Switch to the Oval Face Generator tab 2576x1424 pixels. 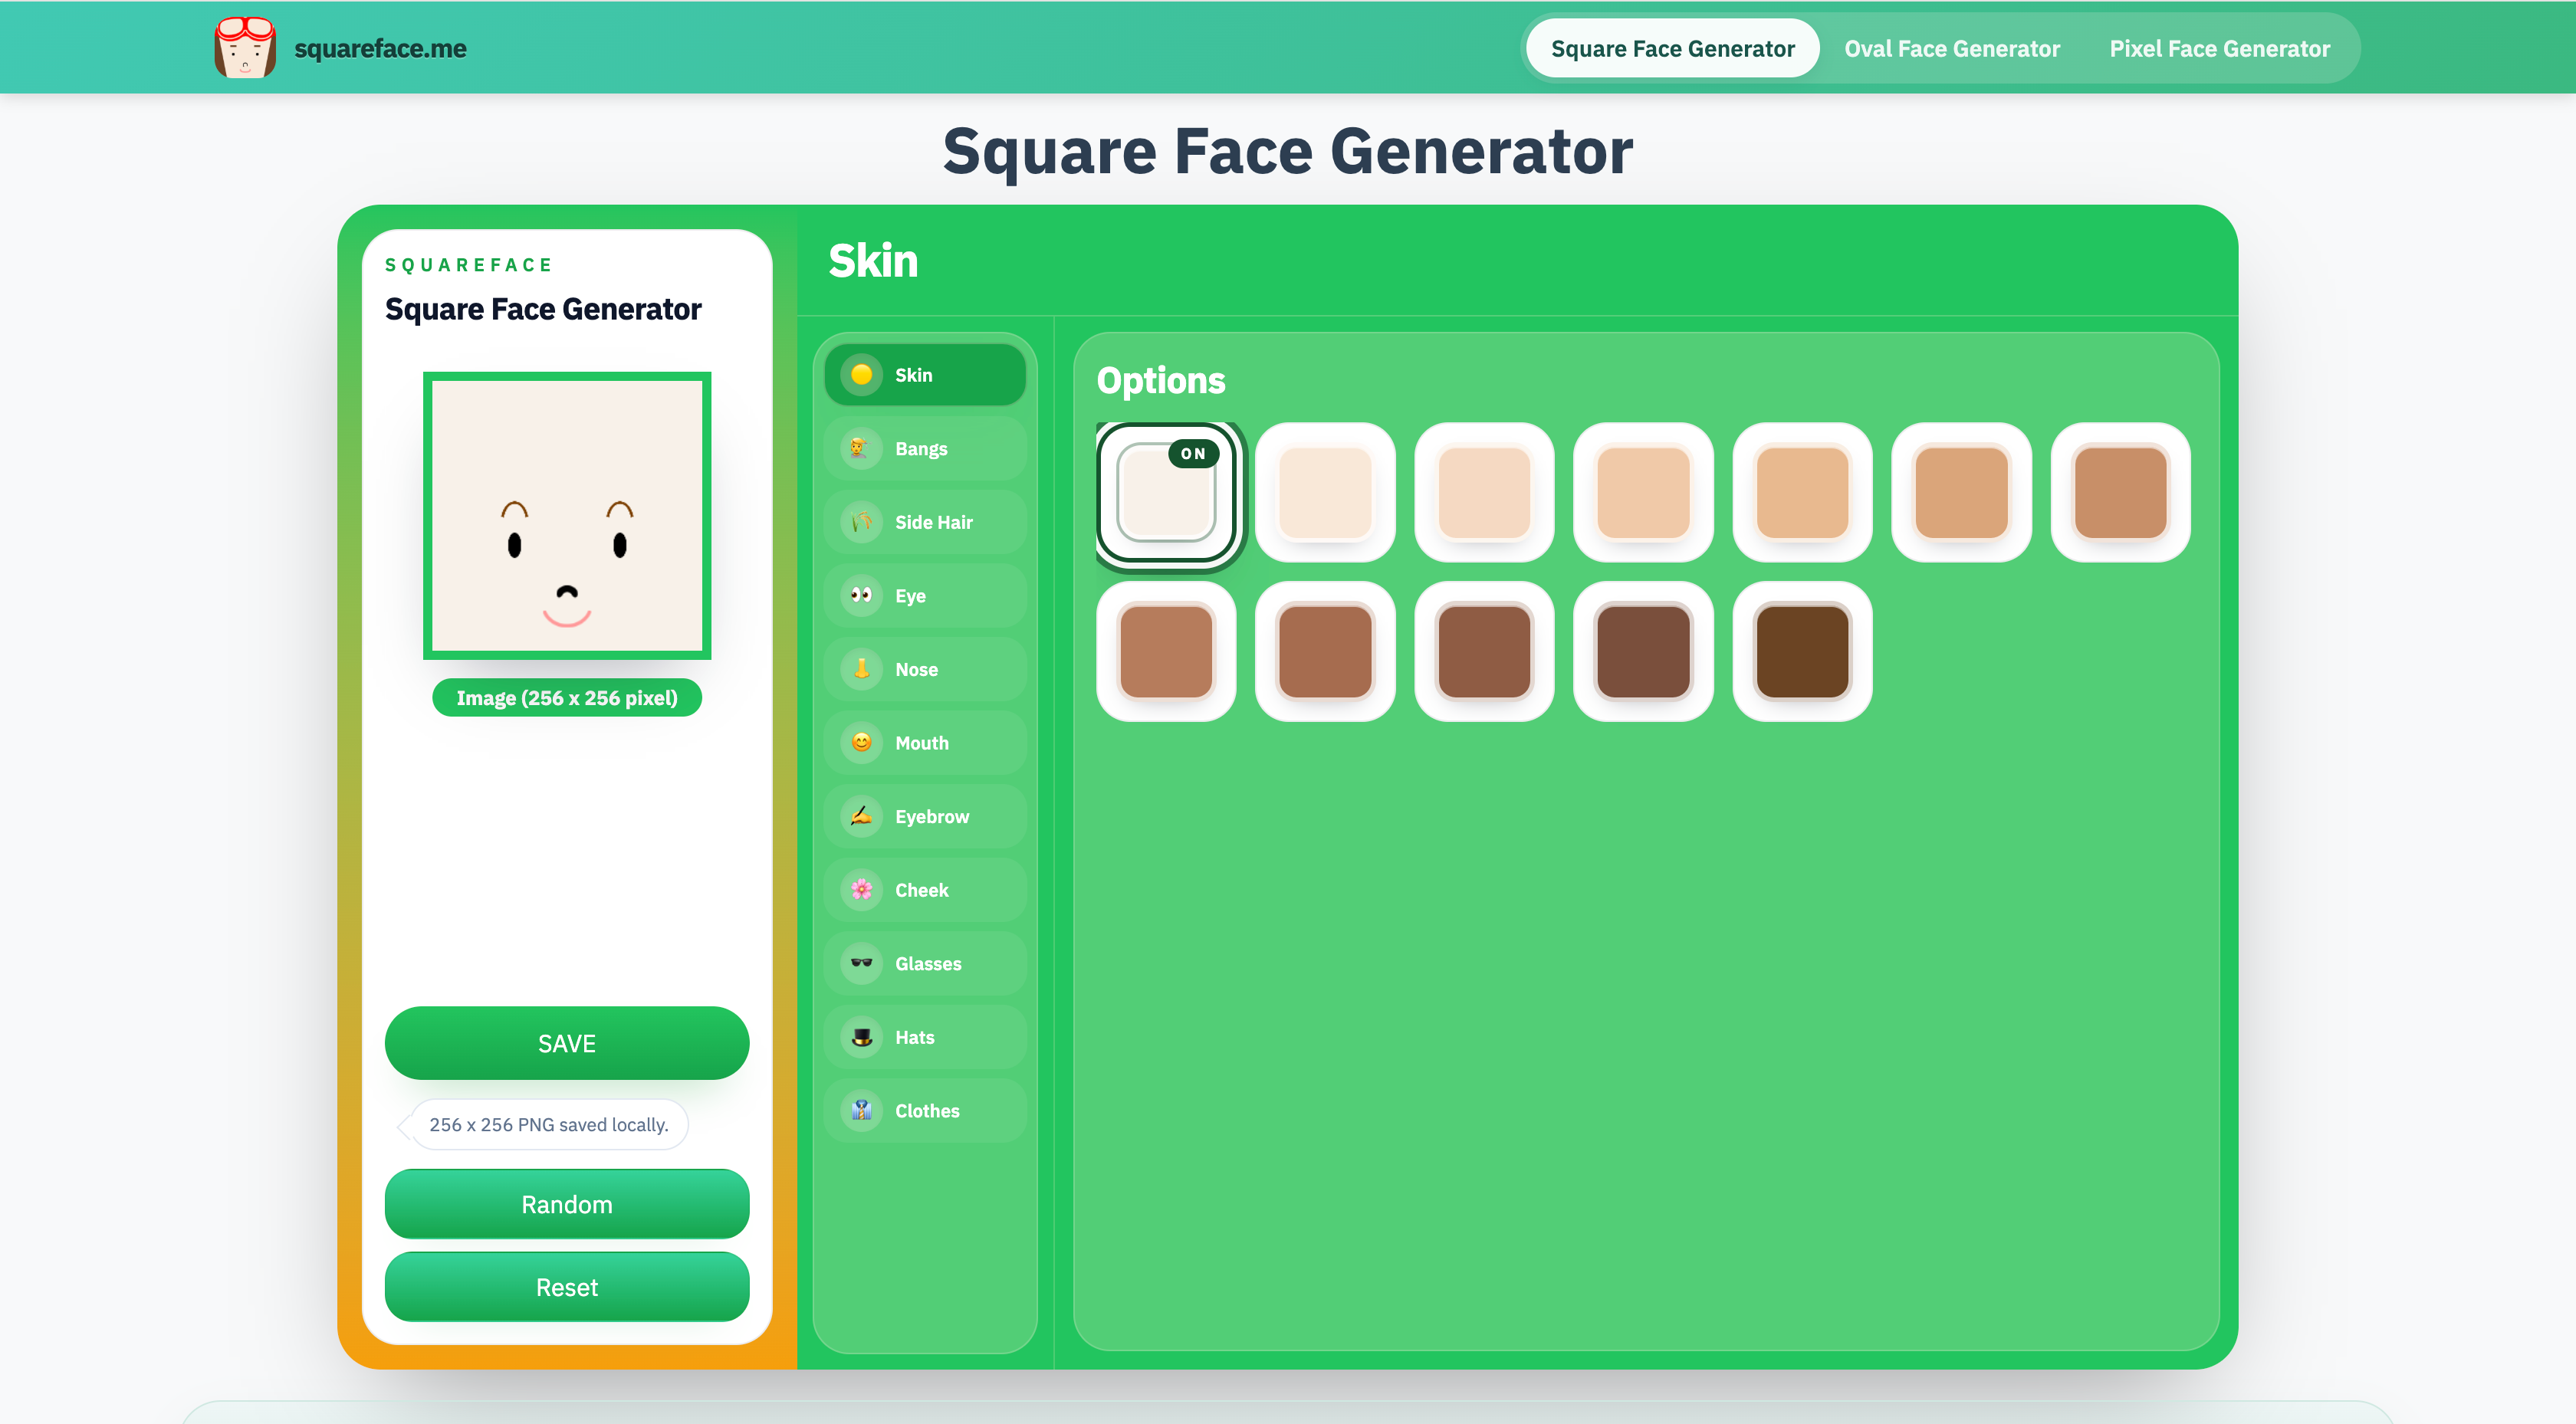click(x=1951, y=47)
